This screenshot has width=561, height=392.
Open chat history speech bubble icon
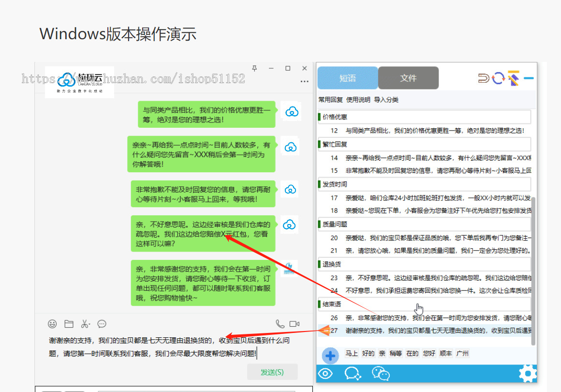coord(102,324)
